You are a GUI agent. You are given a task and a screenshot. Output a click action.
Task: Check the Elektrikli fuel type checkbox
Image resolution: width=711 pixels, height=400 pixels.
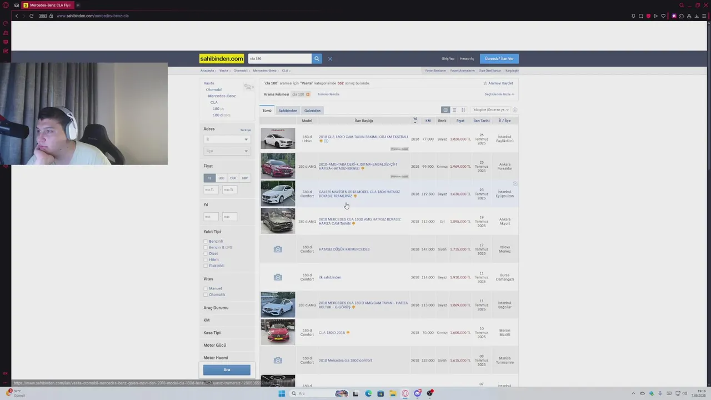(206, 266)
